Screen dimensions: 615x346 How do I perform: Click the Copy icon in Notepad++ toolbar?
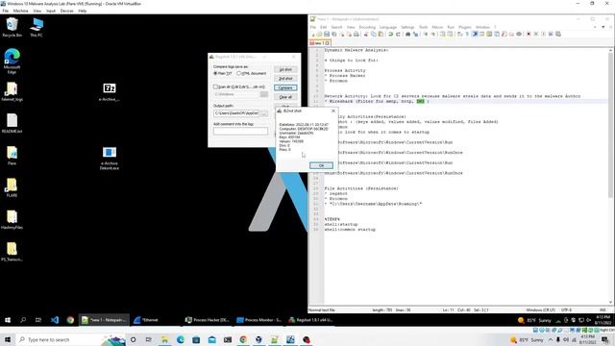[x=374, y=35]
